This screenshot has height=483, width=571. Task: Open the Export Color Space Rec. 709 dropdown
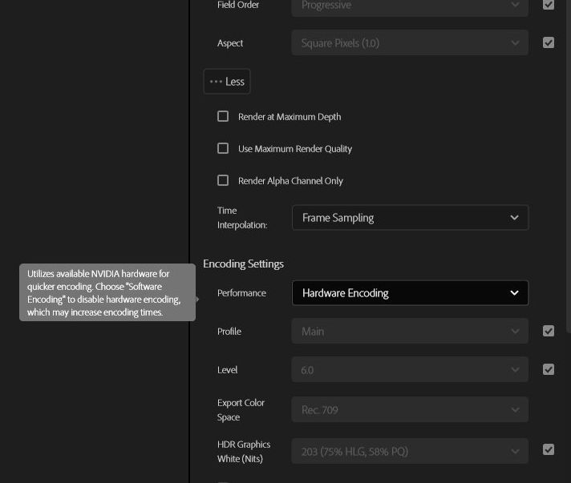pyautogui.click(x=410, y=410)
